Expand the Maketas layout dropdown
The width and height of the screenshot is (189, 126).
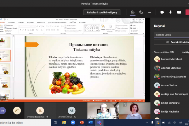[9, 26]
